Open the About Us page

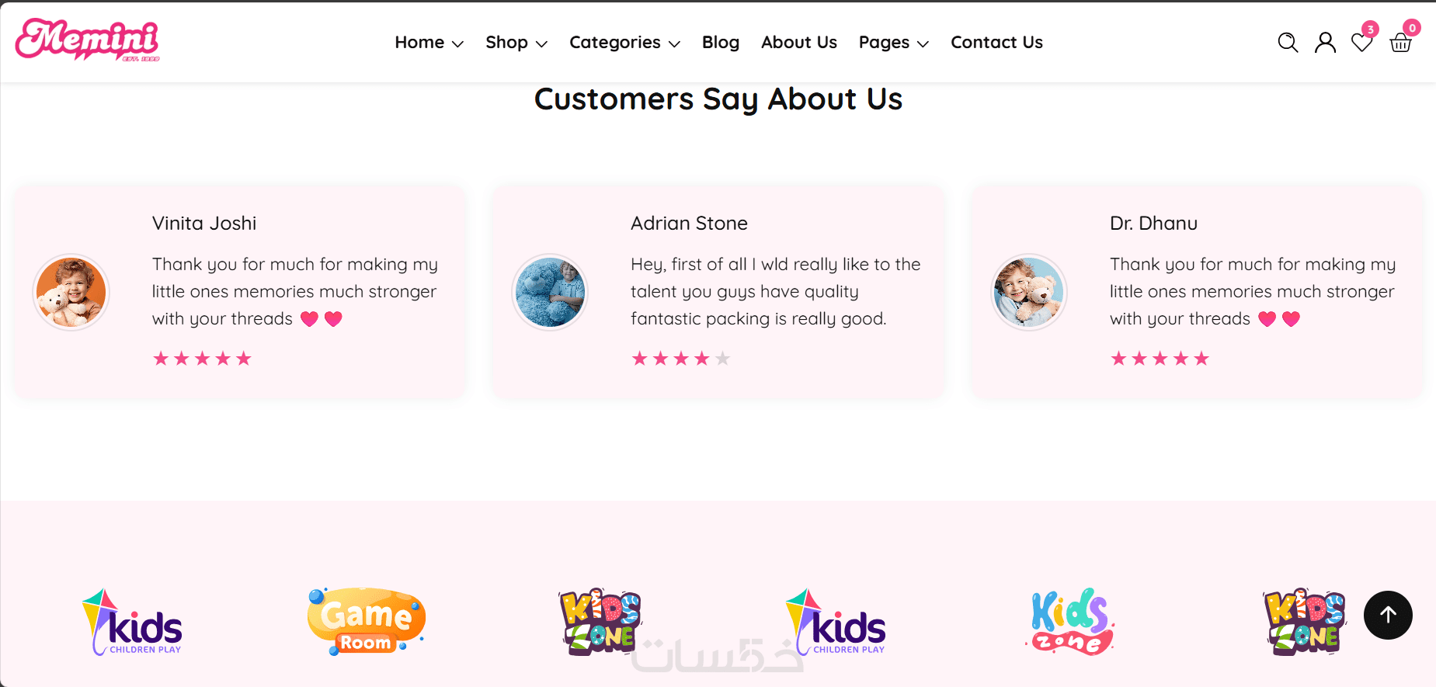pos(798,43)
